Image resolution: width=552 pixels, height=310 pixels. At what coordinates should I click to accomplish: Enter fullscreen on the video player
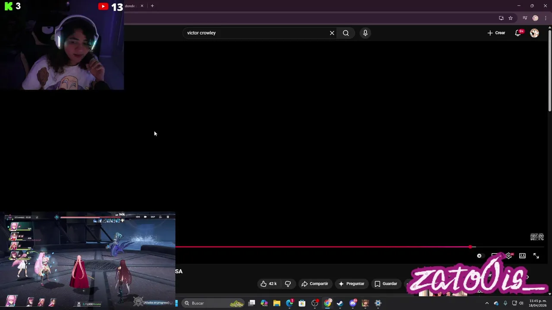[x=536, y=256]
